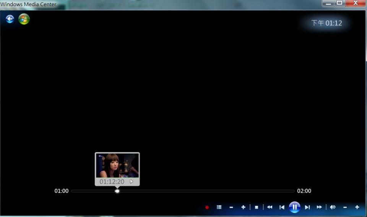The image size is (367, 217).
Task: Stop playback with the square stop button
Action: (x=257, y=207)
